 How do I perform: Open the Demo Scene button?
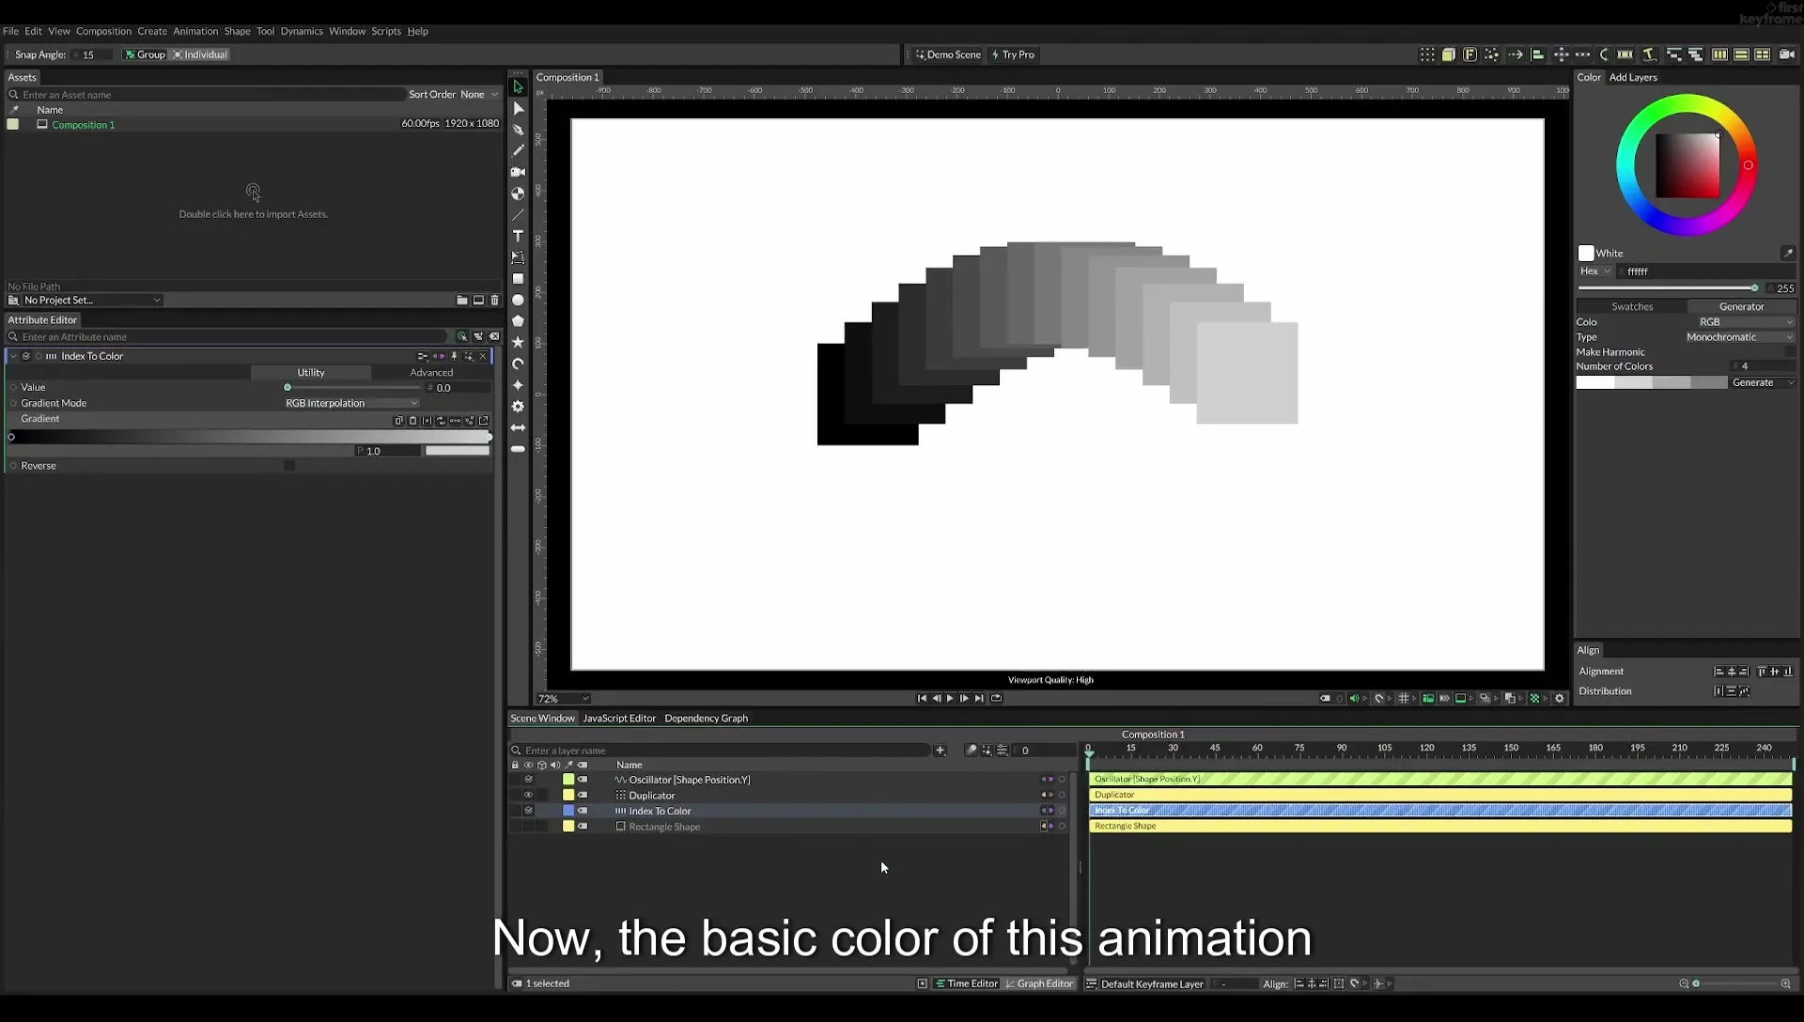(948, 54)
